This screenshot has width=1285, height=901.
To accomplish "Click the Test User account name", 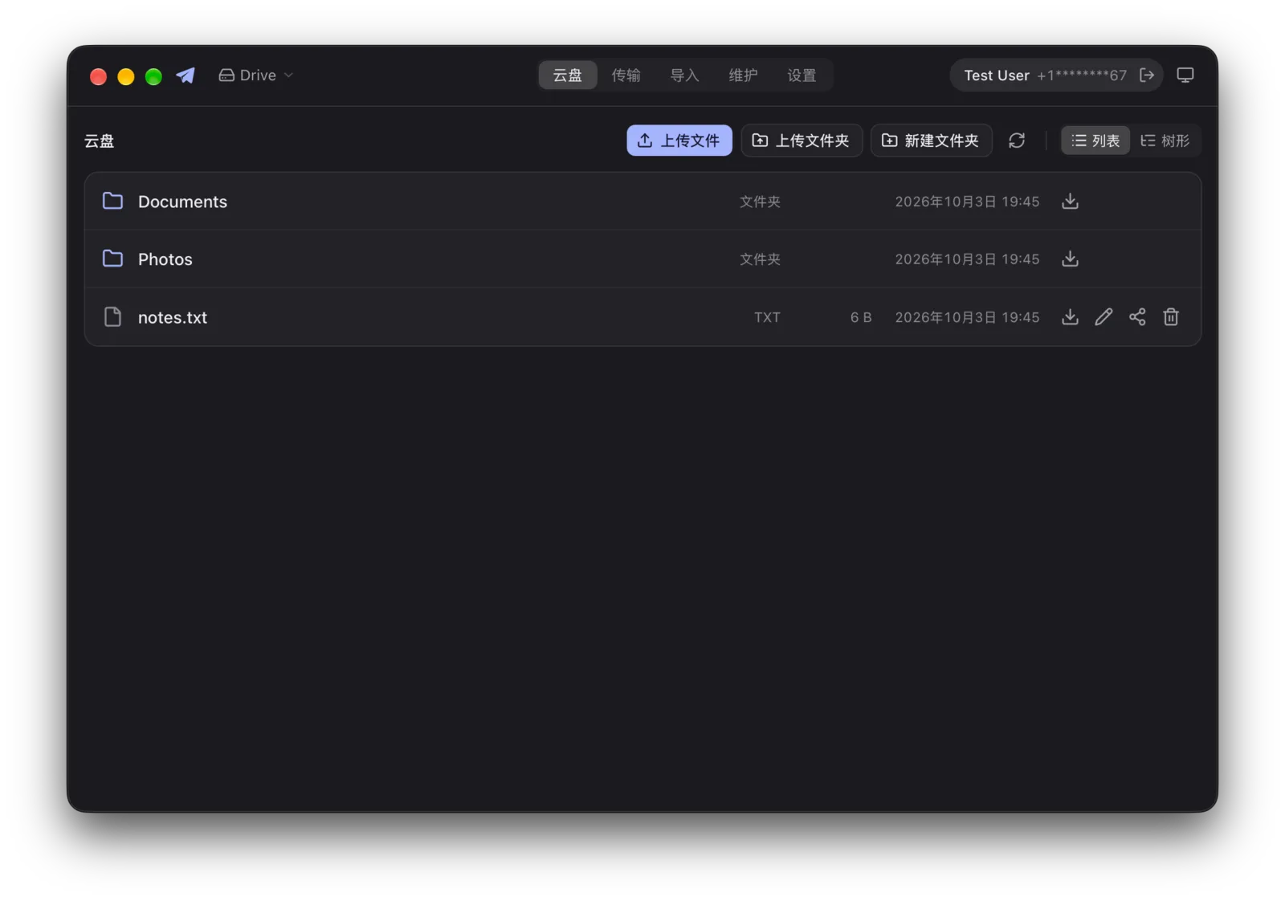I will pos(997,75).
